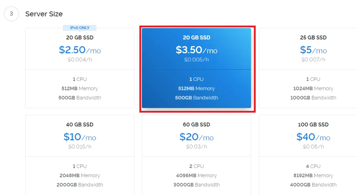Click the 4000GB Bandwidth text
The width and height of the screenshot is (357, 195).
(313, 185)
